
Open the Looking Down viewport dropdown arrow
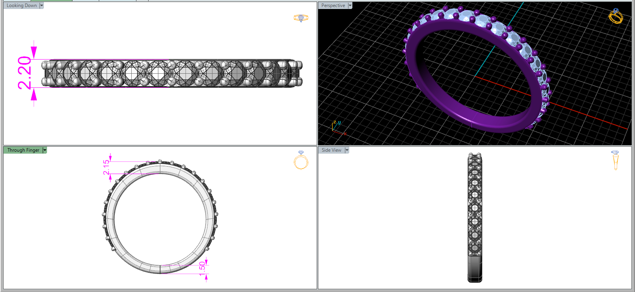tap(42, 5)
